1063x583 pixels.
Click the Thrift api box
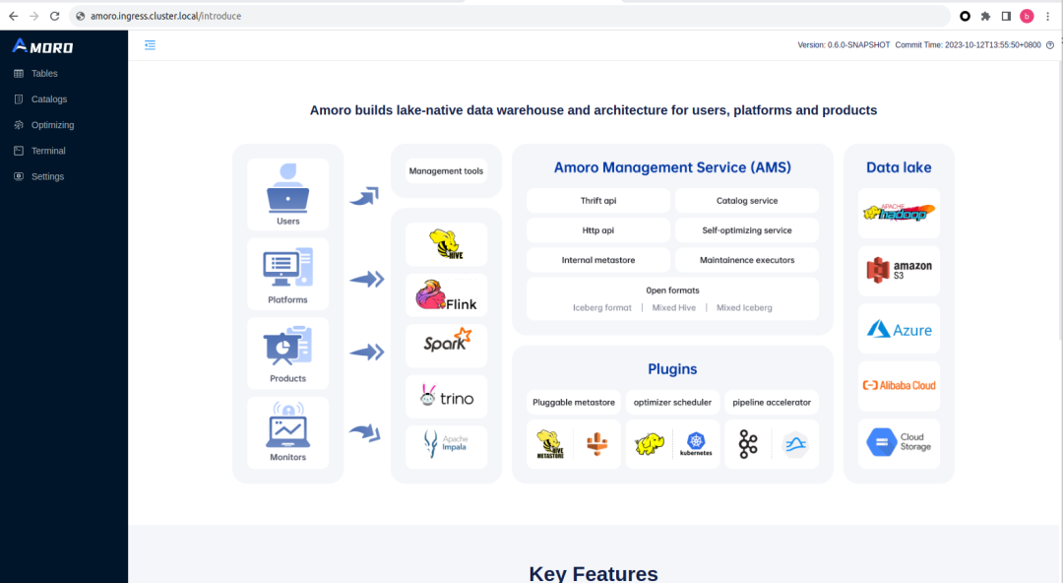[598, 201]
